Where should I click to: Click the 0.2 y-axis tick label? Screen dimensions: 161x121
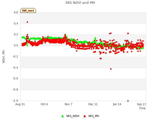(x=16, y=35)
